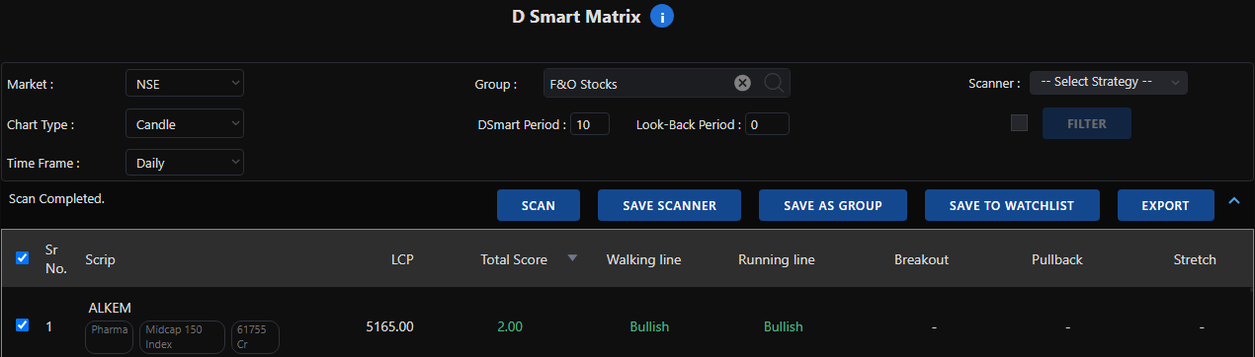Uncheck the ALKEM row checkbox
The height and width of the screenshot is (357, 1255).
pos(23,324)
